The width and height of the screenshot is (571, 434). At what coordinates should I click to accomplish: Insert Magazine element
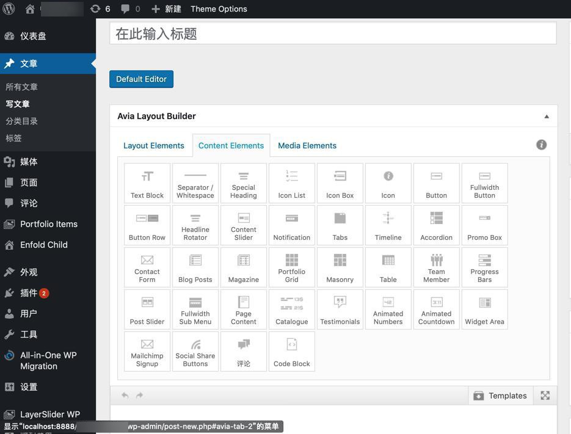[x=244, y=267]
